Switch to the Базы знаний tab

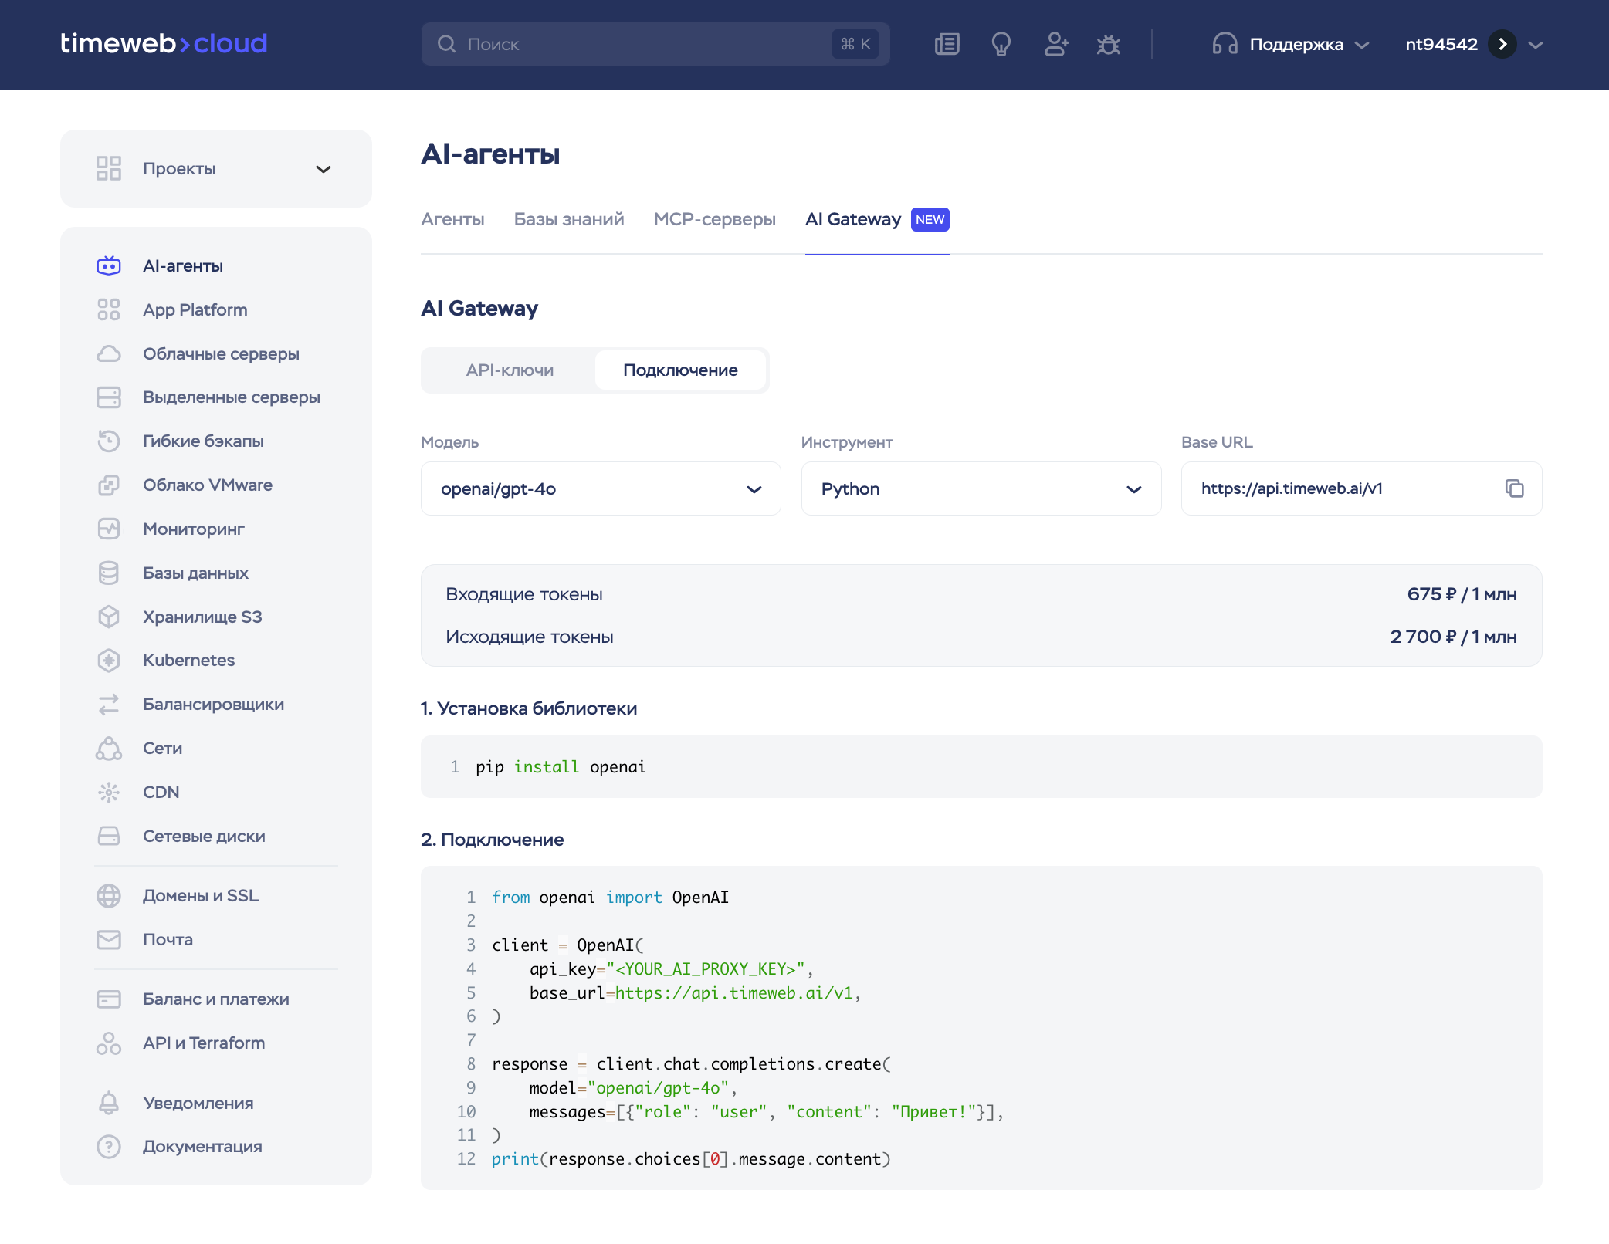569,220
